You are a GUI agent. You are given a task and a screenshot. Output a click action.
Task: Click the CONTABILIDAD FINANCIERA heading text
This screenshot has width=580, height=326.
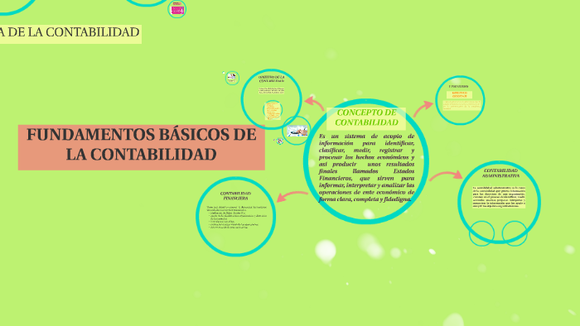(x=235, y=195)
